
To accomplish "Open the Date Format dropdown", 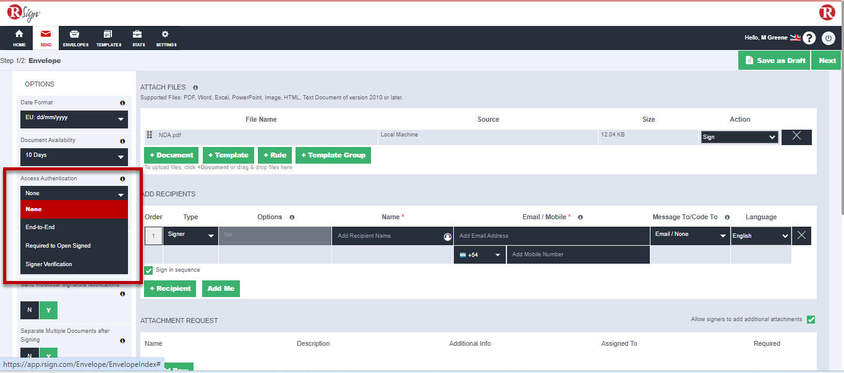I will tap(74, 119).
